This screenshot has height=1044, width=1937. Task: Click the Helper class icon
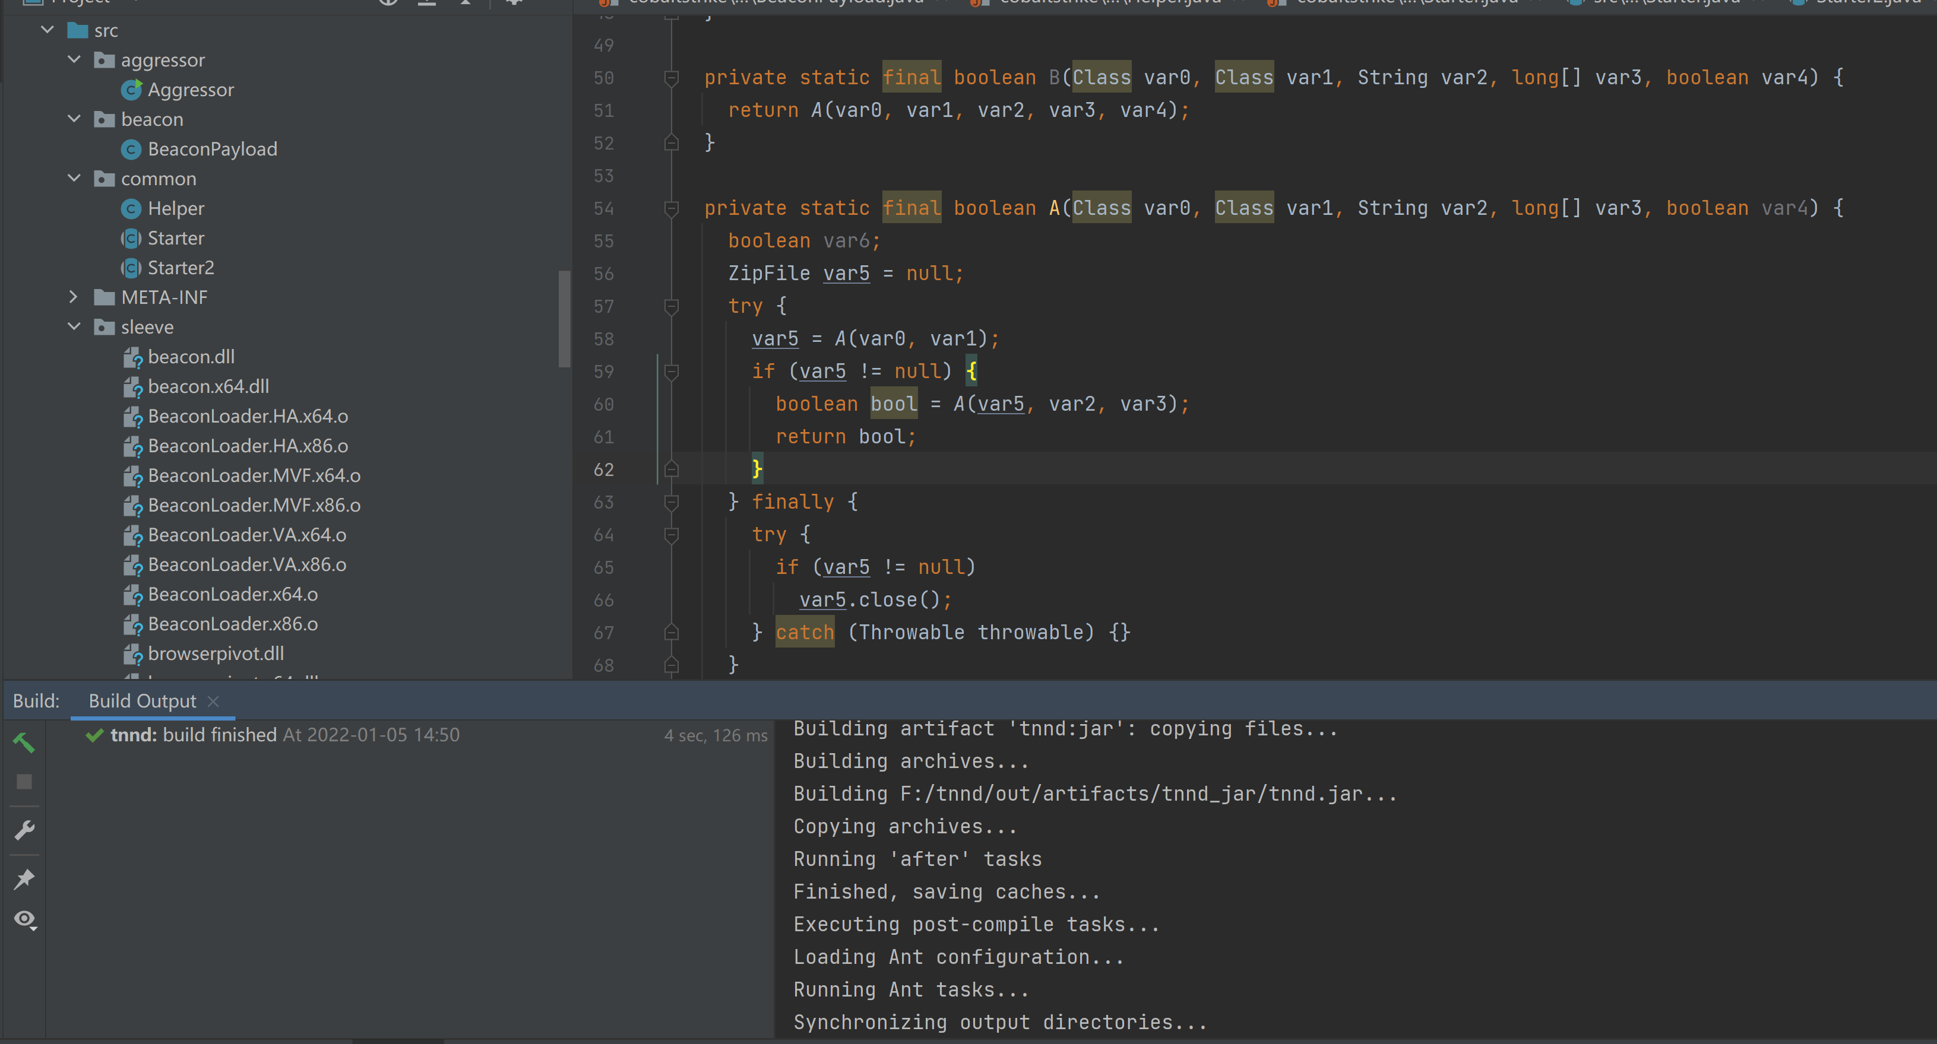[x=131, y=209]
